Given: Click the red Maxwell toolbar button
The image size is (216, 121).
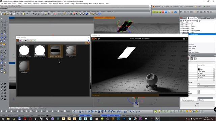Looking at the screenshot, I should point(163,12).
